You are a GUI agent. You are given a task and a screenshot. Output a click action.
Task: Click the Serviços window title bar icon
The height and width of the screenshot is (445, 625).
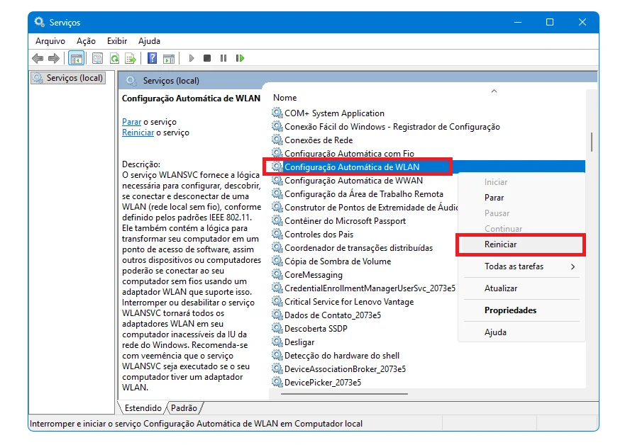[x=39, y=22]
